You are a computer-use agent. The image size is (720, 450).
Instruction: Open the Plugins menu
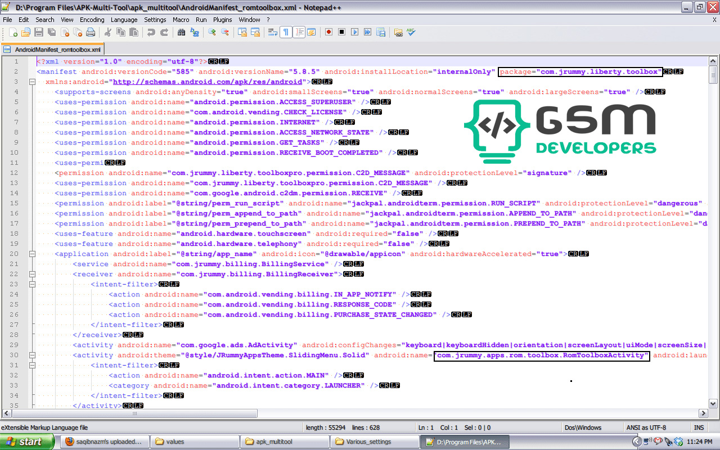click(223, 20)
